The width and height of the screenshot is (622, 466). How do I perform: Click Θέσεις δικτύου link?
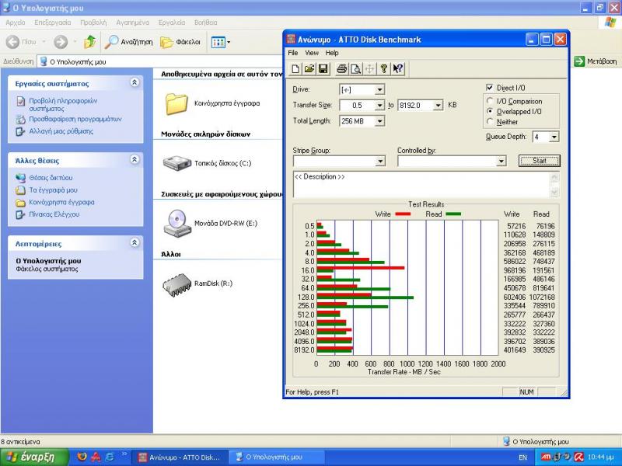tap(51, 178)
